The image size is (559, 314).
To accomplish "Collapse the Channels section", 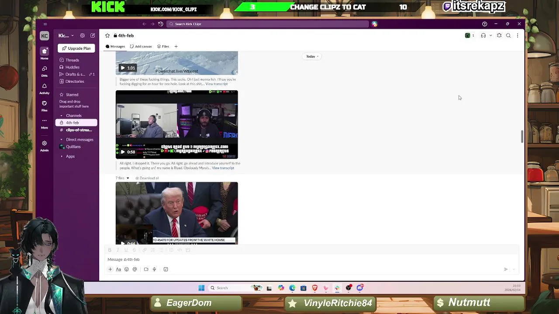I will click(62, 116).
